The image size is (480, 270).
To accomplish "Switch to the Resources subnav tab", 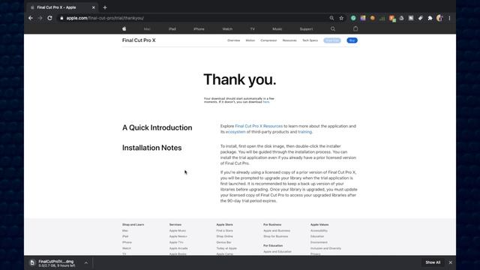I will [x=289, y=40].
